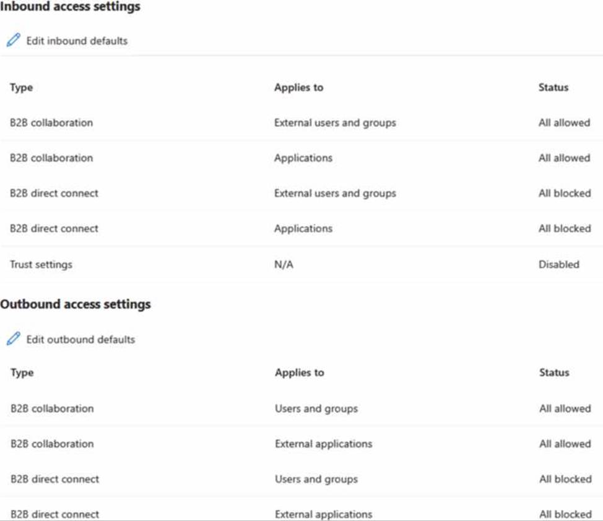Select inbound B2B collaboration Applications row
Image resolution: width=603 pixels, height=521 pixels.
(x=51, y=158)
